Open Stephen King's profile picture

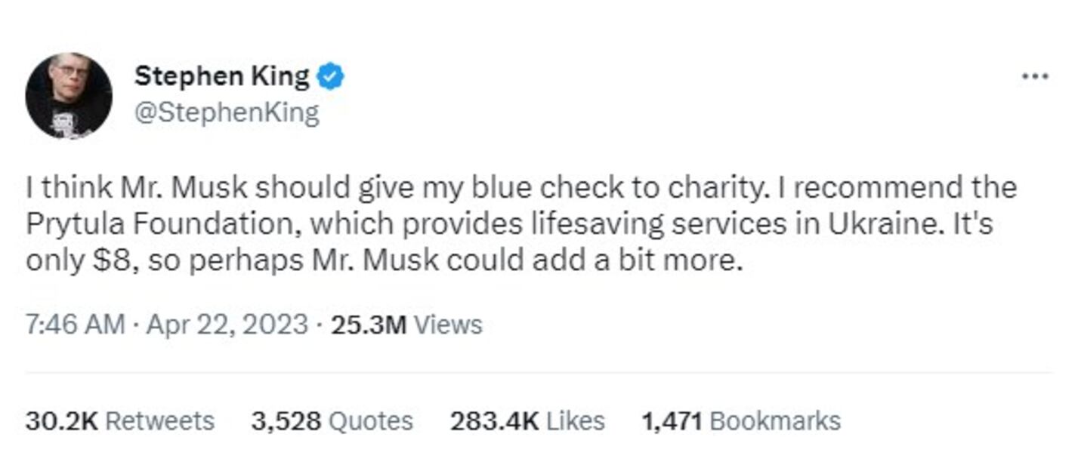tap(68, 95)
